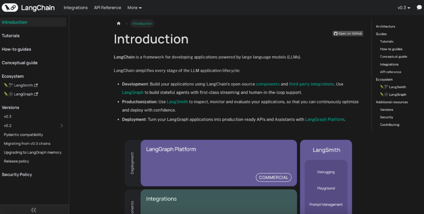Open the Integrations nav item

tap(76, 7)
